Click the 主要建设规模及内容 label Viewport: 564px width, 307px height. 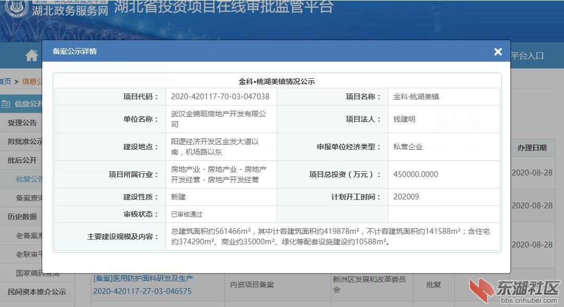point(123,237)
